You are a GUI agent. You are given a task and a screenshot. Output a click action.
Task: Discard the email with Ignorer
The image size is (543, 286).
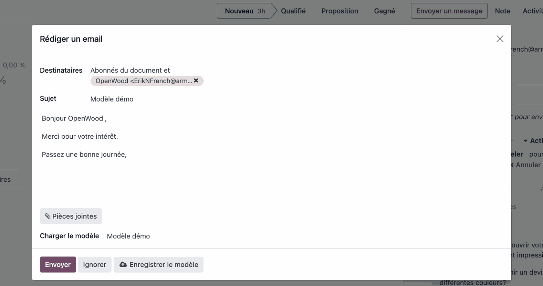click(95, 265)
